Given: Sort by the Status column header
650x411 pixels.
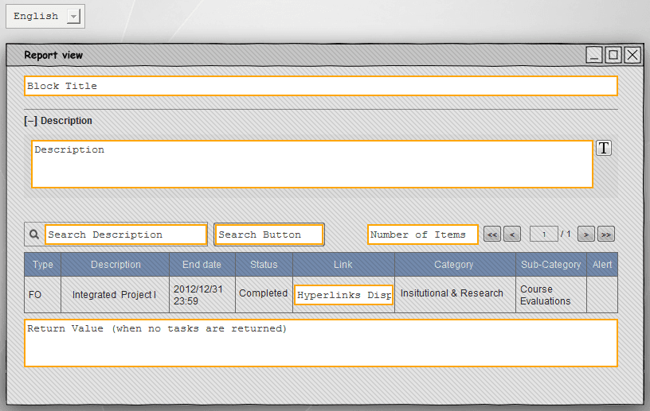Looking at the screenshot, I should [264, 265].
